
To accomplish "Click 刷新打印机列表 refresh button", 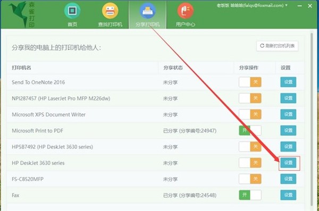I will point(277,46).
